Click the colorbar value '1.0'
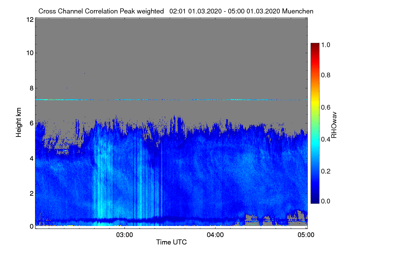Image resolution: width=404 pixels, height=269 pixels. click(326, 44)
